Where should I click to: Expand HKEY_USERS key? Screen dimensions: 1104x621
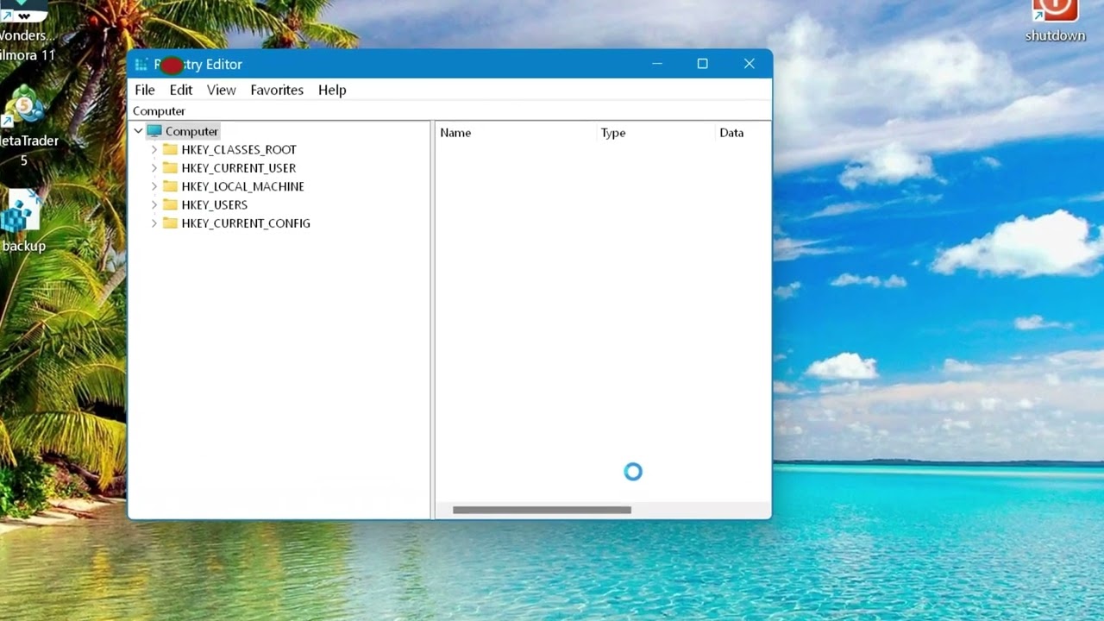tap(154, 204)
